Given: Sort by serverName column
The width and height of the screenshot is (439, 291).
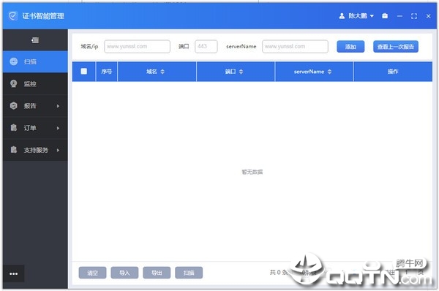Looking at the screenshot, I should click(329, 72).
